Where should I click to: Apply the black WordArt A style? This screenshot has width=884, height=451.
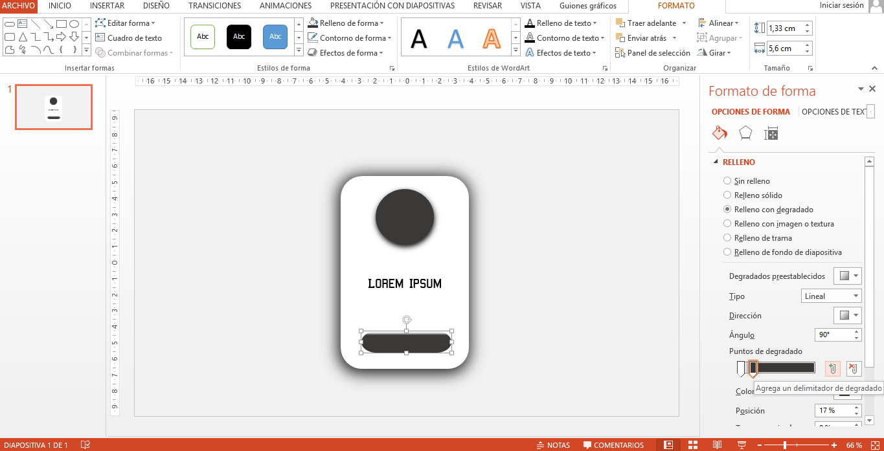point(419,39)
